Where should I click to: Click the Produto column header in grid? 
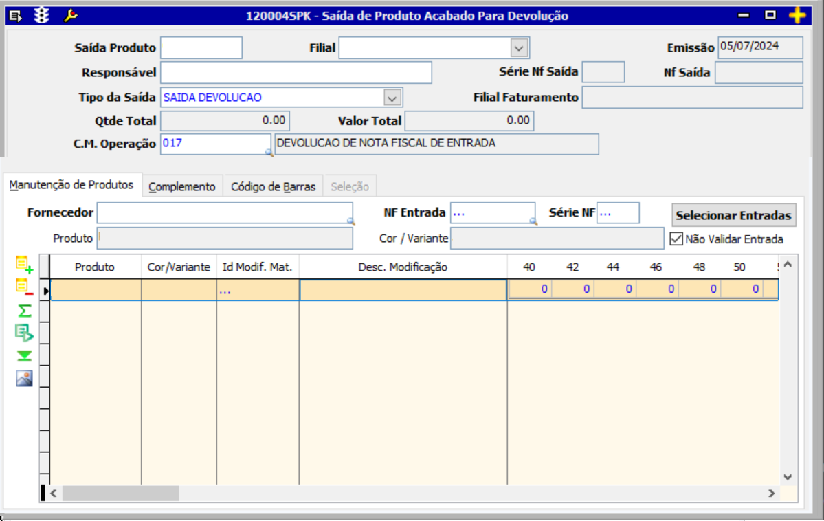pyautogui.click(x=95, y=267)
